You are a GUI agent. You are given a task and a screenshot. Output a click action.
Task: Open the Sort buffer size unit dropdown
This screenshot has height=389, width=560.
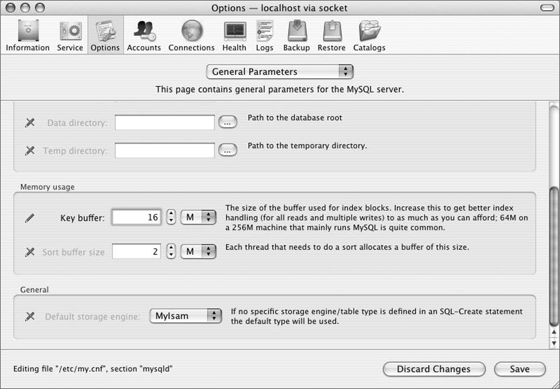pyautogui.click(x=198, y=251)
